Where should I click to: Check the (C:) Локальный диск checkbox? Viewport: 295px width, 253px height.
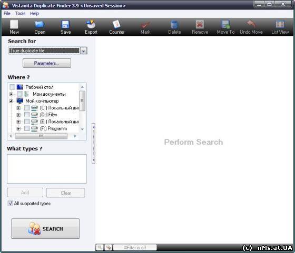tap(27, 108)
